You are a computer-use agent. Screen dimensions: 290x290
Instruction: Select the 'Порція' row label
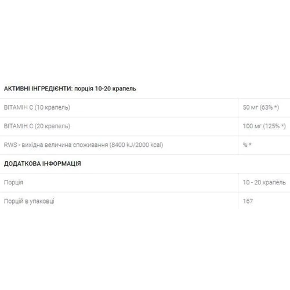pos(13,182)
